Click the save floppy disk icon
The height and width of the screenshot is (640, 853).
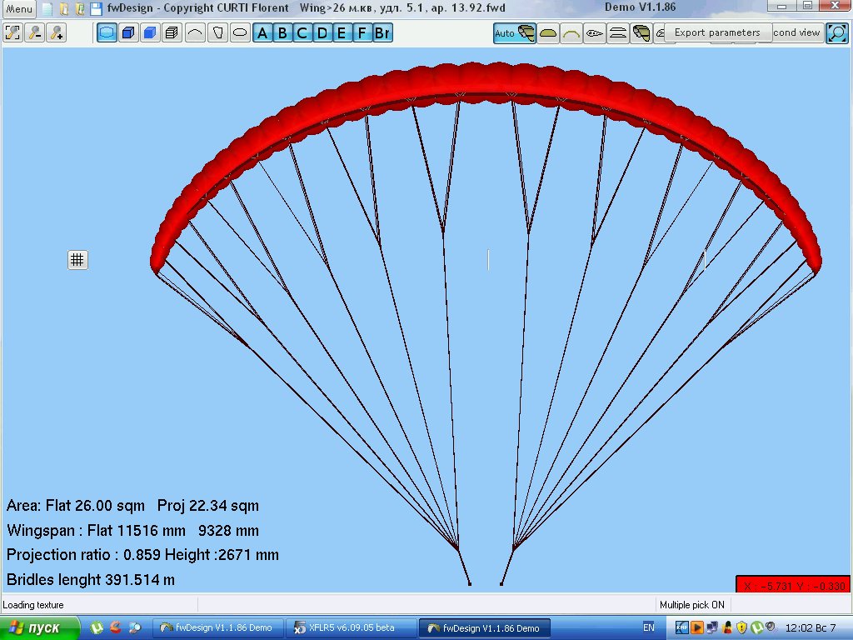96,9
